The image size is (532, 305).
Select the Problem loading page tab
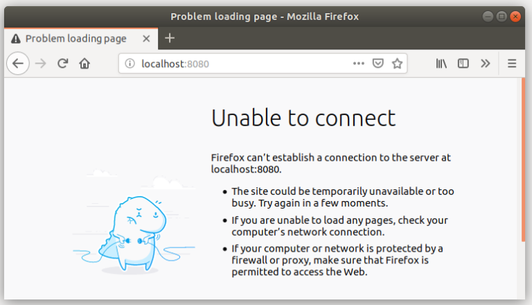tap(76, 39)
